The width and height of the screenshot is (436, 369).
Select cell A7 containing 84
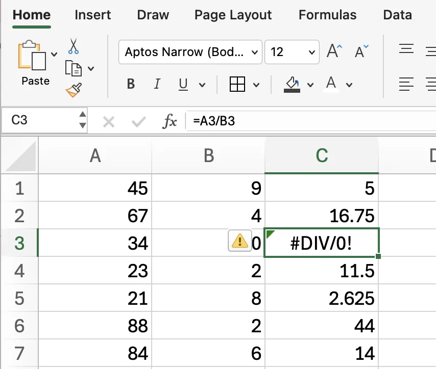pos(95,353)
